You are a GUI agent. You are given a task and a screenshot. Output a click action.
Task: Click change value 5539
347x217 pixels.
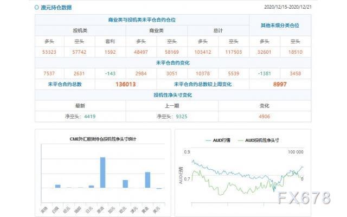[234, 74]
